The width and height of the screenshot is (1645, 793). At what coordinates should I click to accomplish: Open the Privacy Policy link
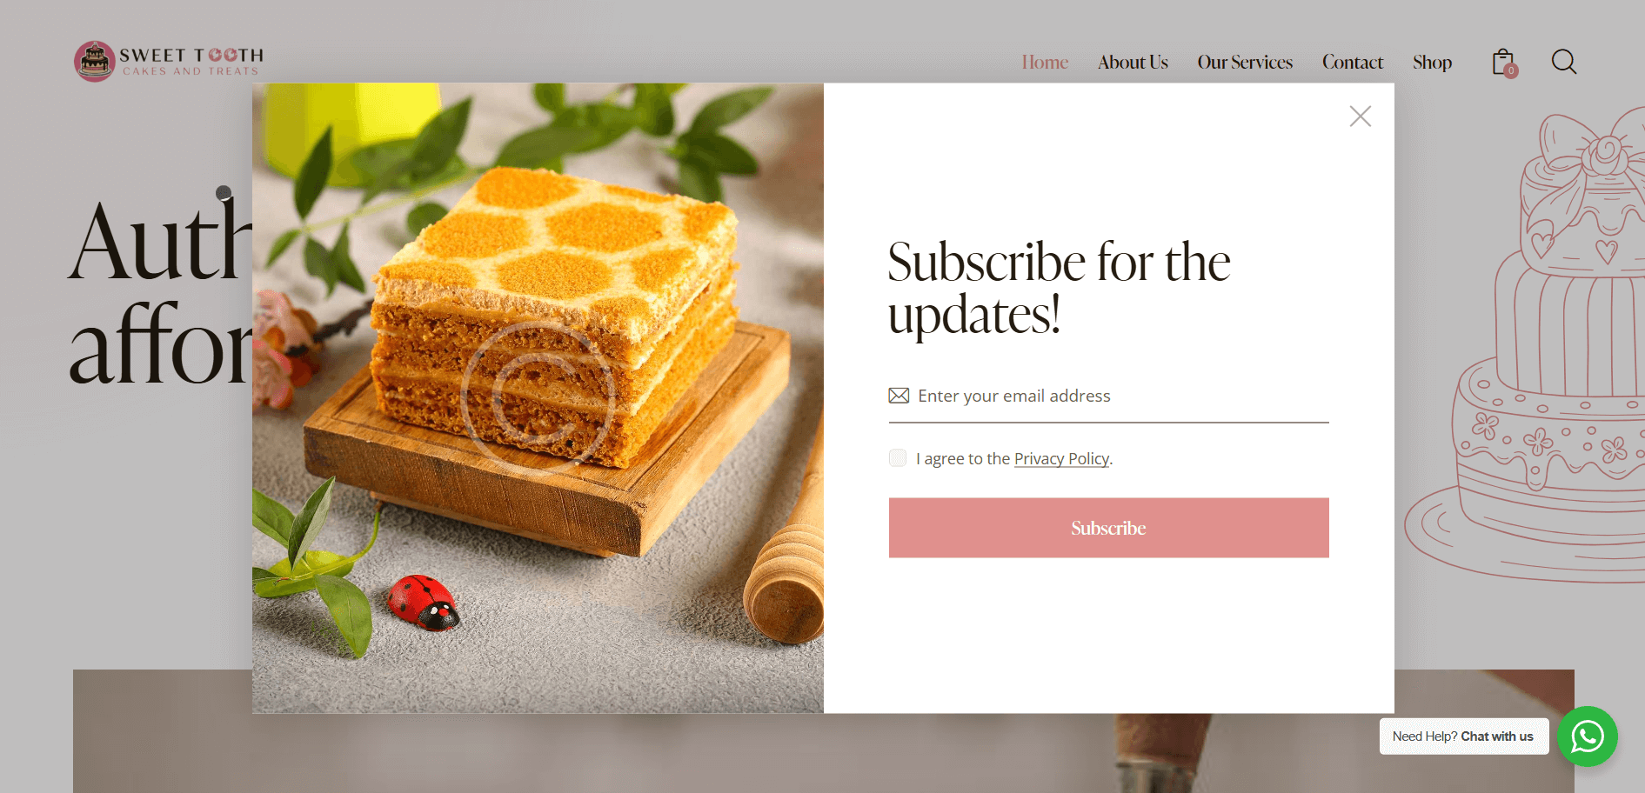[1061, 458]
